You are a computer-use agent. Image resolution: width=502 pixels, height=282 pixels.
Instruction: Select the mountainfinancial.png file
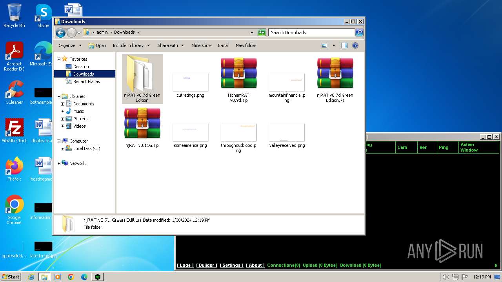(287, 87)
